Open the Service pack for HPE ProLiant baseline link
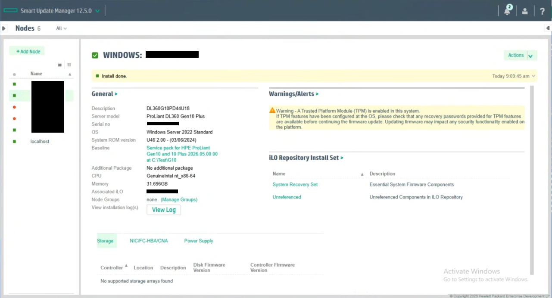The height and width of the screenshot is (298, 552). point(182,154)
